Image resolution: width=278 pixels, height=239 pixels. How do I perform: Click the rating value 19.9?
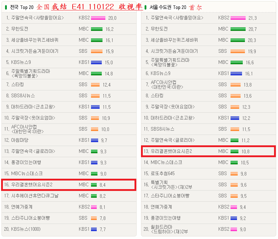252,51
